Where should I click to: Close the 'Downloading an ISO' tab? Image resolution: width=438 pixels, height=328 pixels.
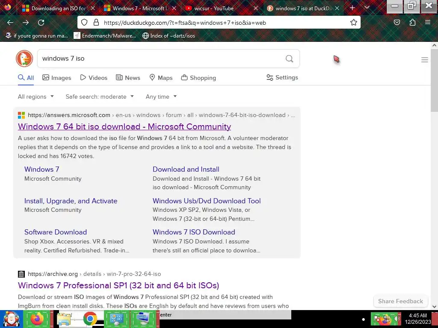tap(93, 9)
